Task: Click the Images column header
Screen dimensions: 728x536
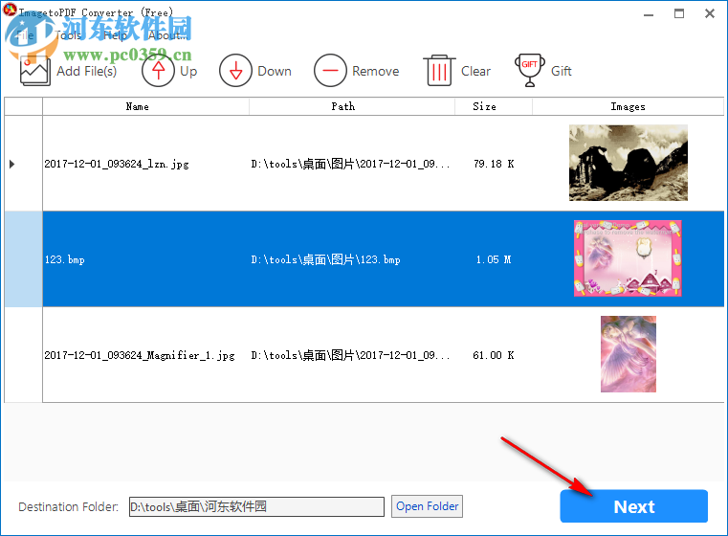Action: [628, 106]
